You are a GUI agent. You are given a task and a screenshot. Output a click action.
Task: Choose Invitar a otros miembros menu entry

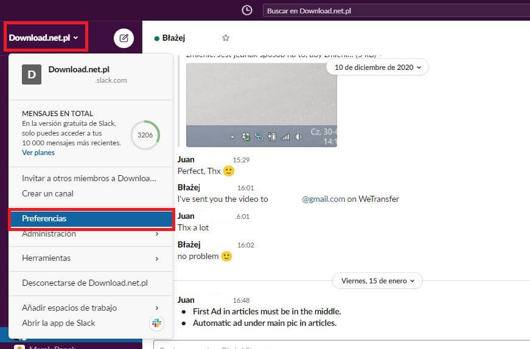89,178
